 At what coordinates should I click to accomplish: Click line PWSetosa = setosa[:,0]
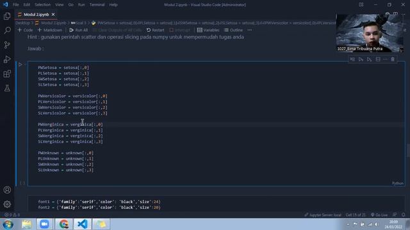click(x=63, y=68)
